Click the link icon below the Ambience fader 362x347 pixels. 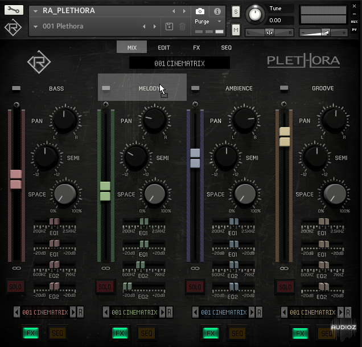tap(195, 268)
